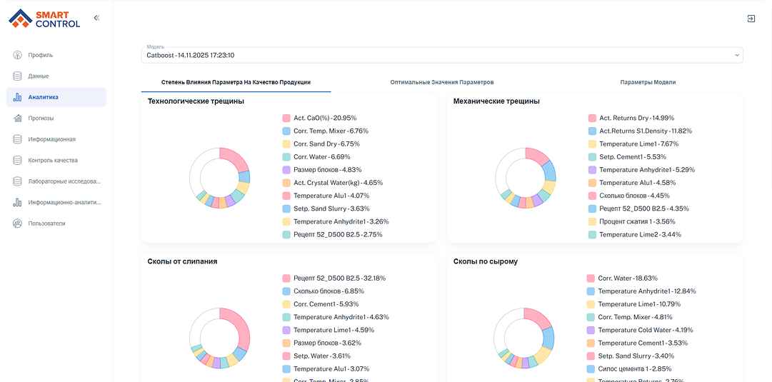Click the Информационная database icon
The image size is (772, 382).
point(17,139)
